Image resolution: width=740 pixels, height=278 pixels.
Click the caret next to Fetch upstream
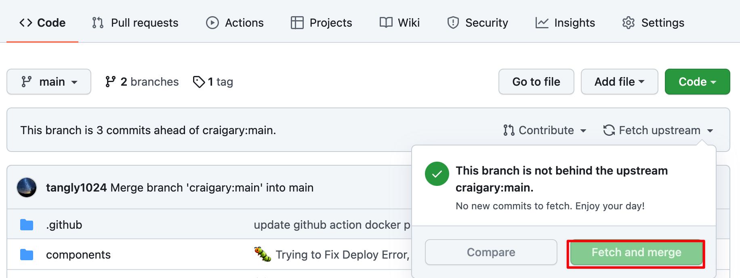710,131
